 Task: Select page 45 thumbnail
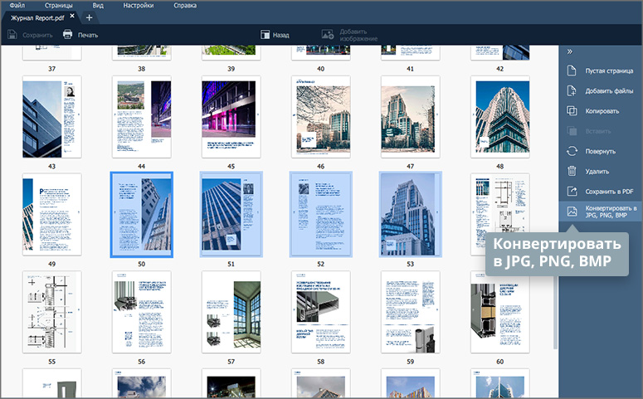tap(231, 117)
